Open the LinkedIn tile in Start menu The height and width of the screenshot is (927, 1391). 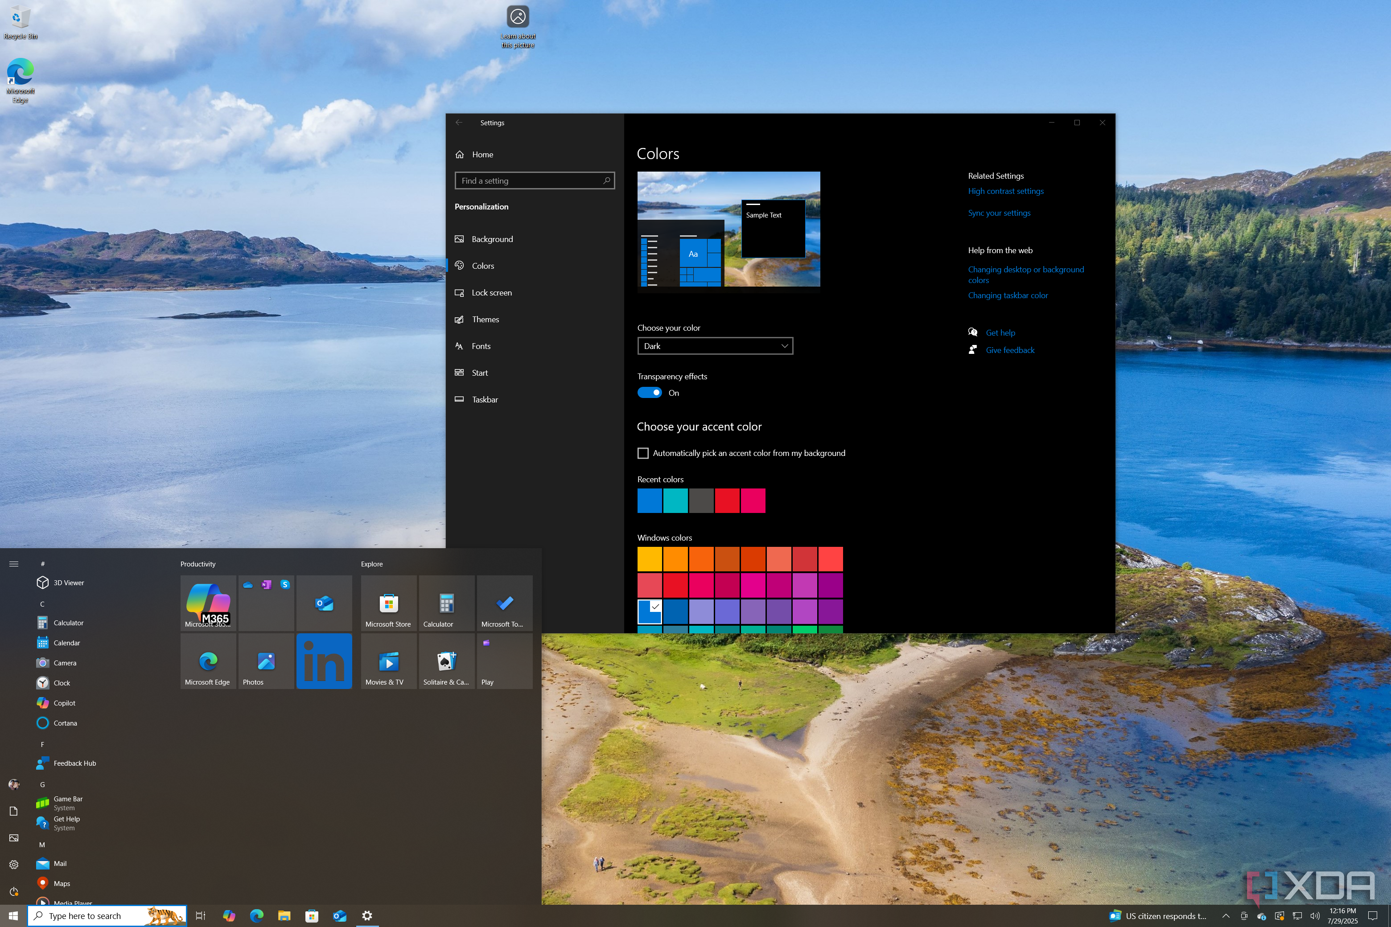[324, 660]
